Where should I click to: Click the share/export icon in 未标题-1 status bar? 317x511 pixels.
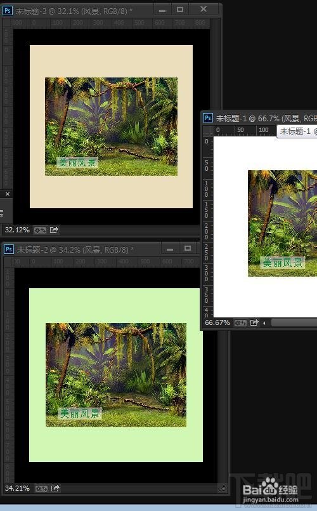click(x=254, y=322)
